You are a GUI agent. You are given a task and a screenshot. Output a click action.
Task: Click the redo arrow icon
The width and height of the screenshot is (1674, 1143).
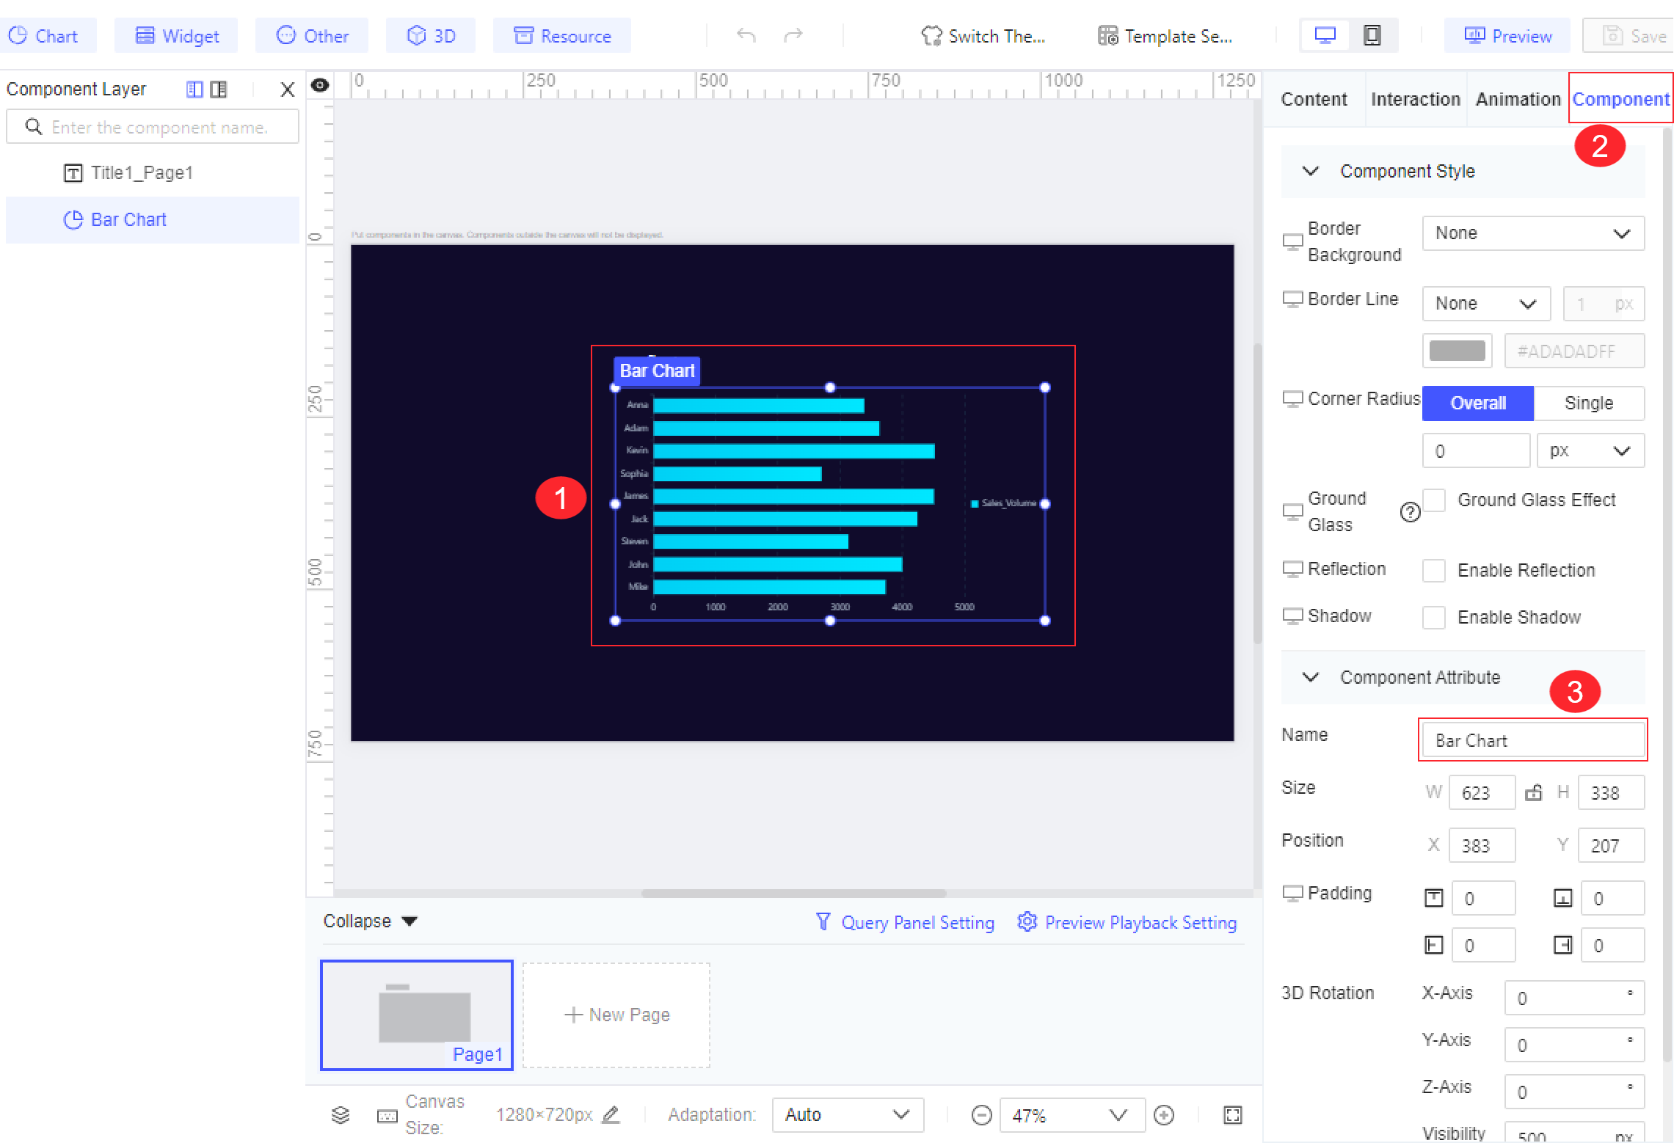click(x=793, y=35)
